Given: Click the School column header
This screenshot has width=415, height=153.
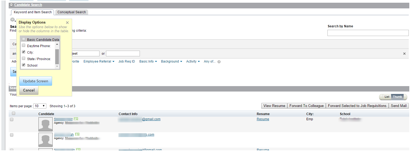Looking at the screenshot, I should (345, 114).
